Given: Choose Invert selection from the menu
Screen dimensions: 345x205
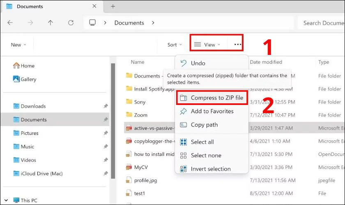Looking at the screenshot, I should click(212, 169).
